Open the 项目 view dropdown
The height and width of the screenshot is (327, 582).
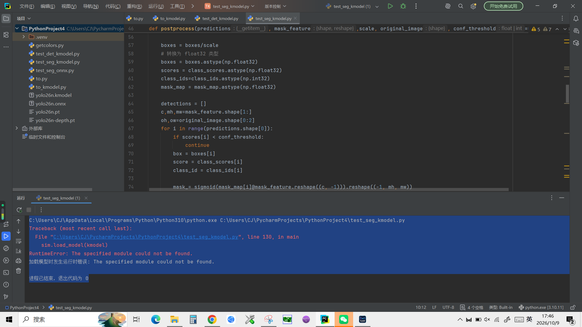click(24, 18)
